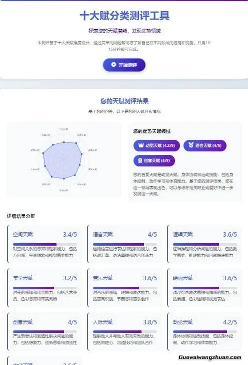This screenshot has width=248, height=365.
Task: Click the 3.4/5 score in 空间天赋 card
Action: [x=70, y=235]
